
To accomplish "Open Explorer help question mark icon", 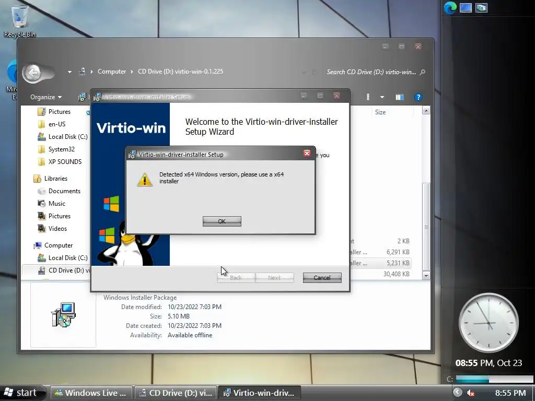I will pos(418,97).
